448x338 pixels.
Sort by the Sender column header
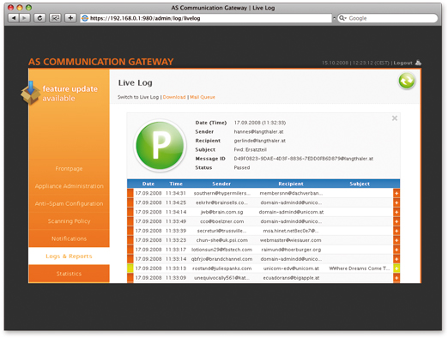pyautogui.click(x=221, y=184)
